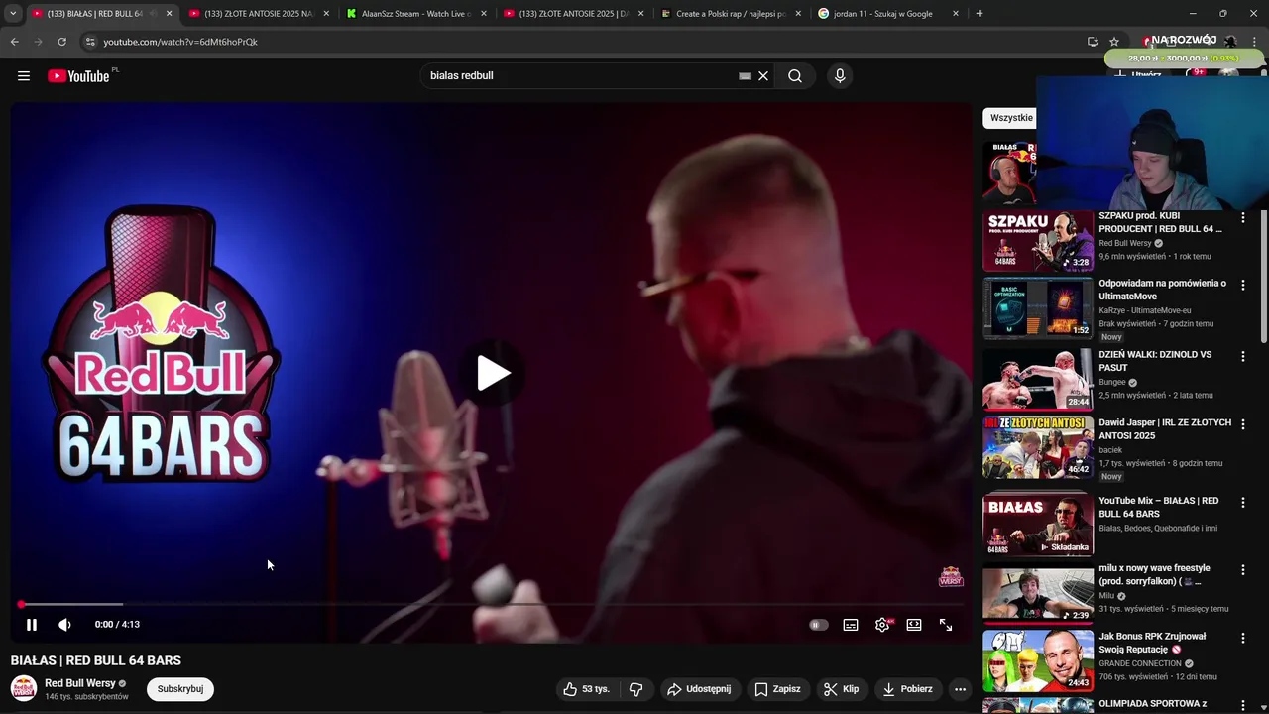Screen dimensions: 1269x714
Task: Start voice search with the microphone
Action: pos(840,76)
